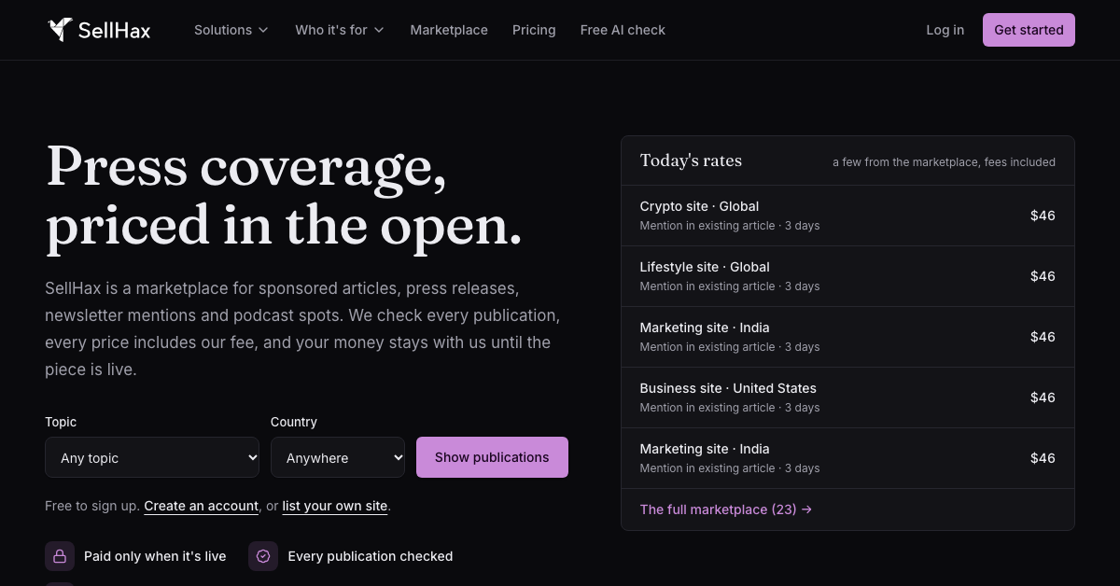Screen dimensions: 1120x586
Task: Click the $46 price in the Lifestyle site row
Action: [x=1043, y=276]
